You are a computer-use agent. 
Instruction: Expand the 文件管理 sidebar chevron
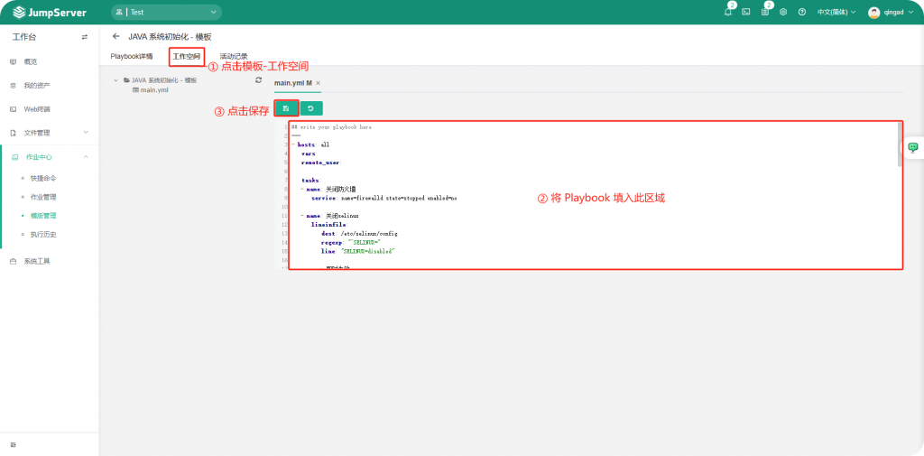pyautogui.click(x=86, y=133)
